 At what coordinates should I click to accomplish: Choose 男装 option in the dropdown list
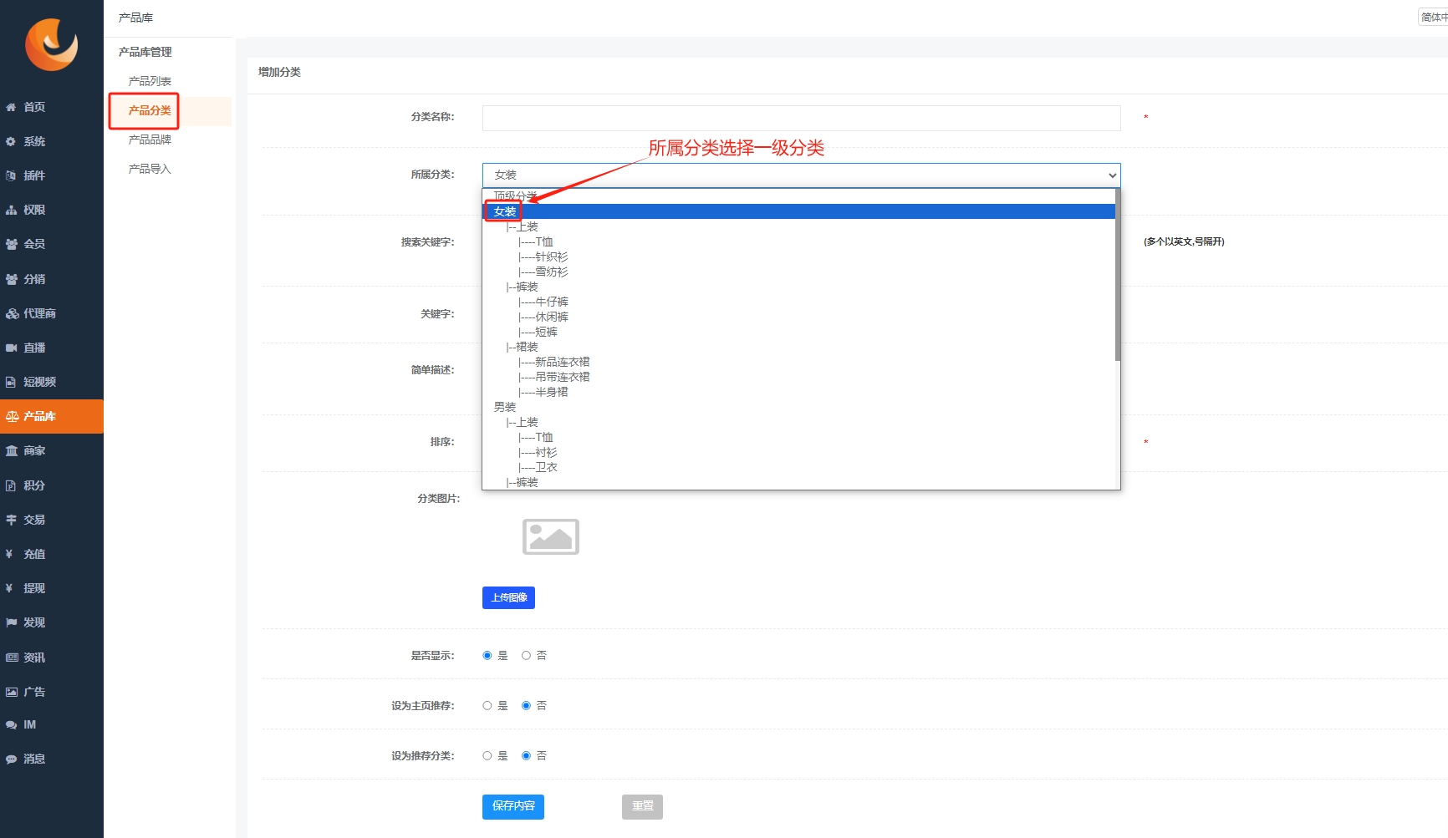pos(798,407)
